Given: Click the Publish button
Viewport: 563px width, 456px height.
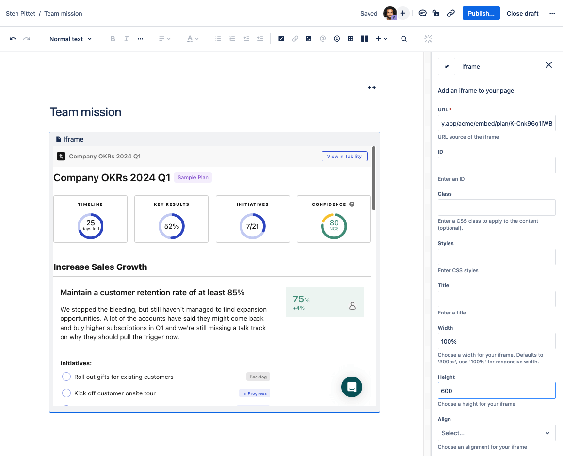Looking at the screenshot, I should click(x=481, y=13).
